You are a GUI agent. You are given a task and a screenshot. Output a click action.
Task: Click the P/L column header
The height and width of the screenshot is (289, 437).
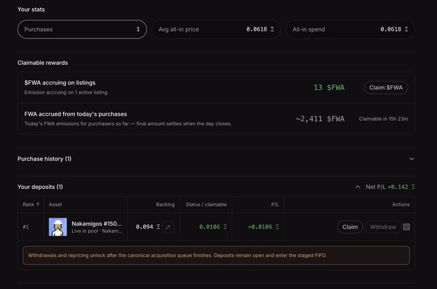click(275, 204)
